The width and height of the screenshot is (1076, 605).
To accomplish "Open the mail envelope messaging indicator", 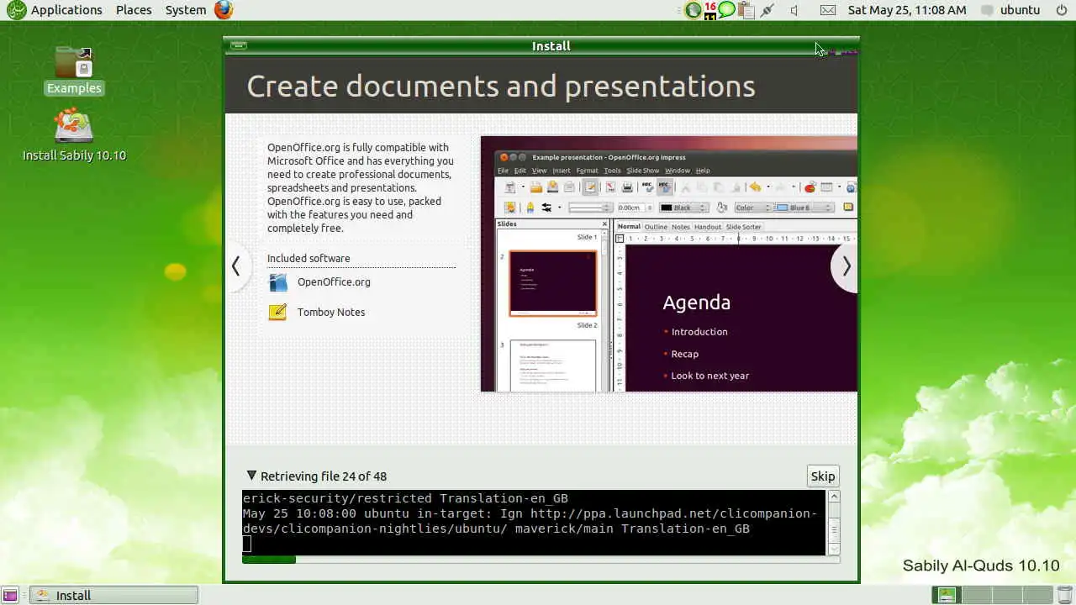I will pyautogui.click(x=828, y=10).
